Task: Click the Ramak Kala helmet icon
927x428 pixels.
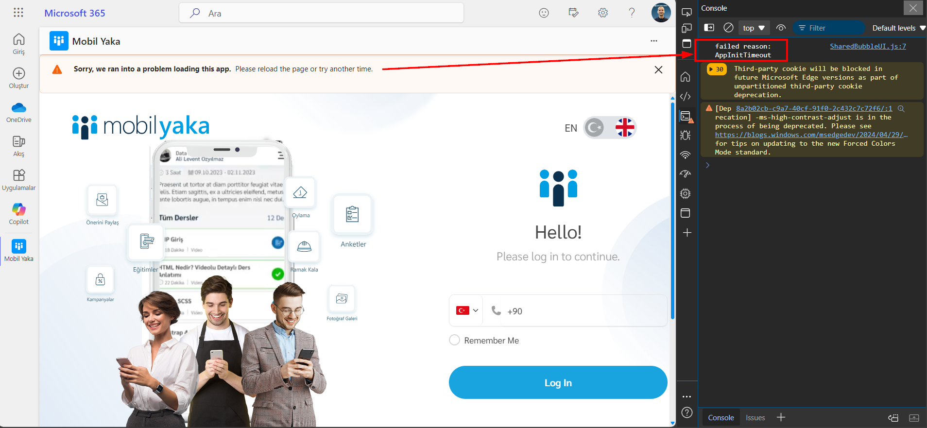Action: [x=304, y=247]
